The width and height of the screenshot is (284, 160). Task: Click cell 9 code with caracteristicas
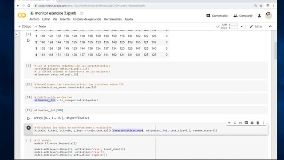(62, 69)
